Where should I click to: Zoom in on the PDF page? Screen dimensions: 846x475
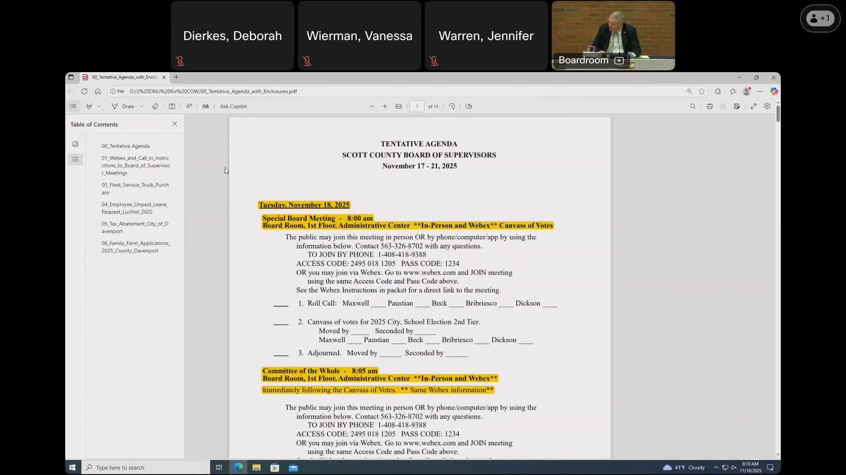(385, 106)
